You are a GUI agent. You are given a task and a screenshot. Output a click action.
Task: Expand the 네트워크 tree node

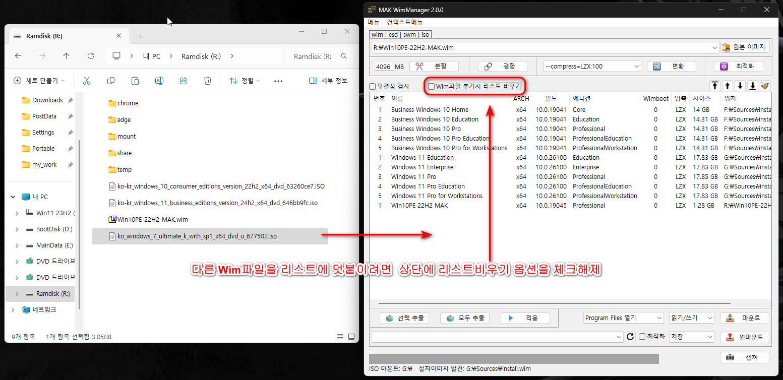13,309
